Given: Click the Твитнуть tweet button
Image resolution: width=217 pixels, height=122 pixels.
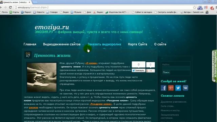Looking at the screenshot, I should (139, 70).
